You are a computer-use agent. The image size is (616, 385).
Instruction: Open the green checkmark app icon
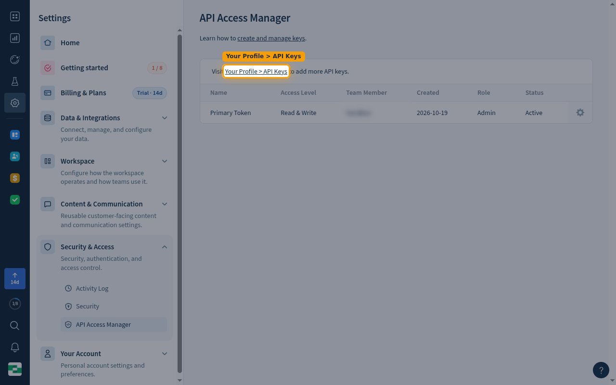(x=15, y=200)
